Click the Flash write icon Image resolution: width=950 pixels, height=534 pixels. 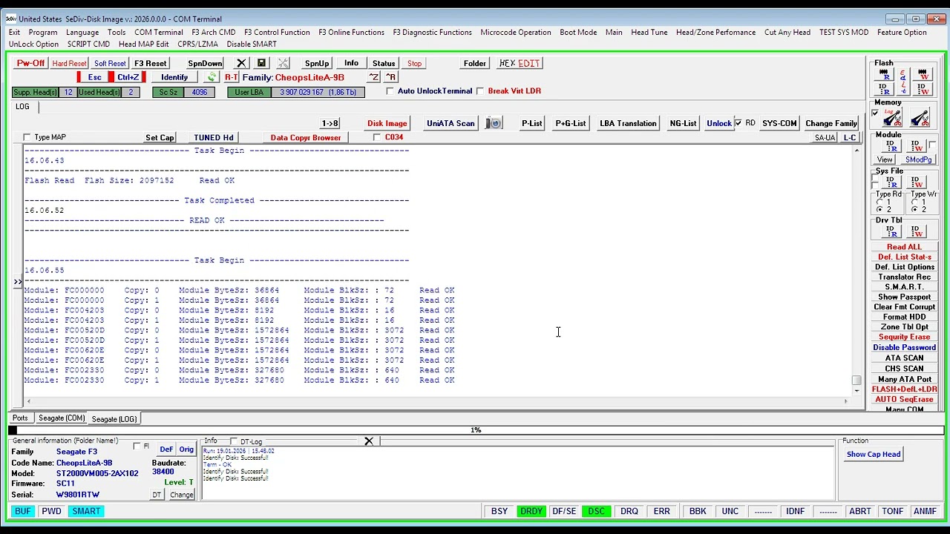pyautogui.click(x=923, y=73)
